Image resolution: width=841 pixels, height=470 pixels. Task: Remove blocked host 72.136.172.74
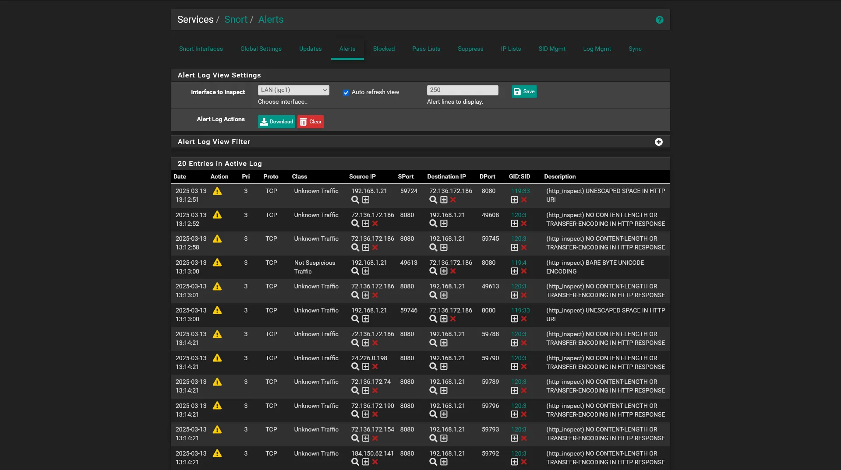[375, 391]
